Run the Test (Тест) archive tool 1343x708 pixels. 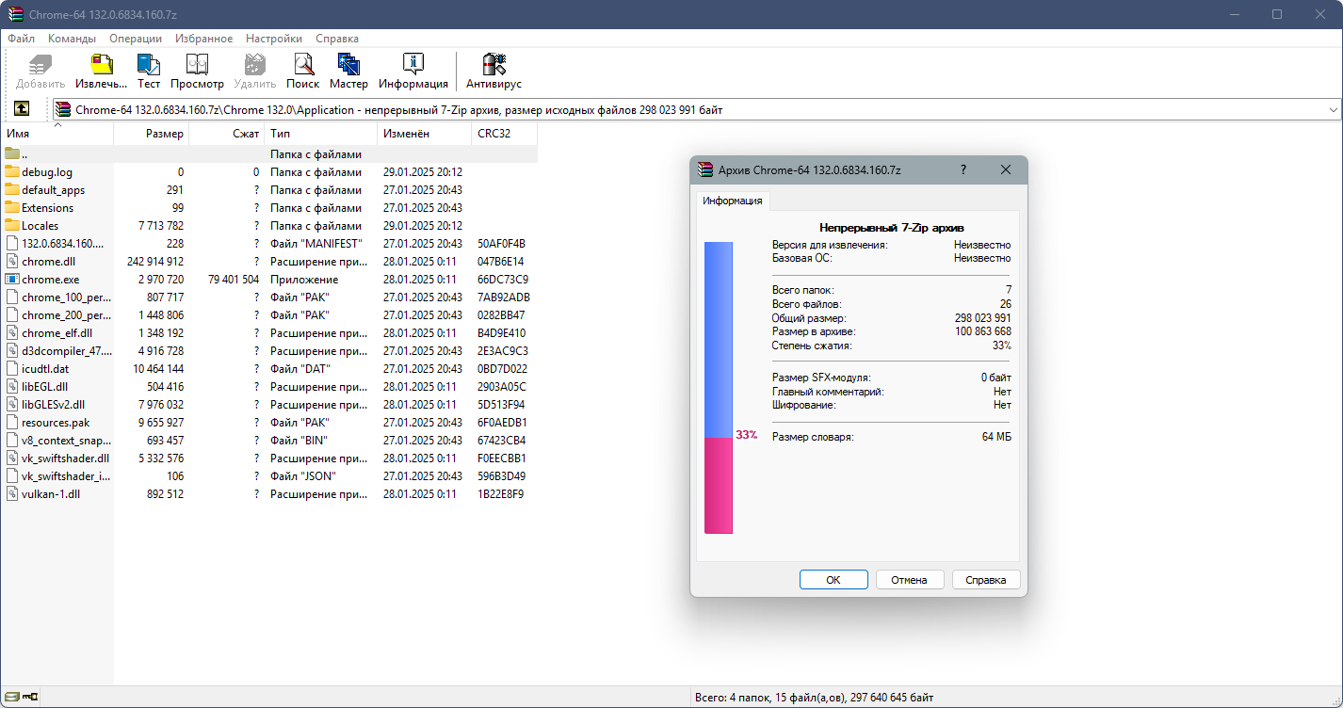[149, 71]
